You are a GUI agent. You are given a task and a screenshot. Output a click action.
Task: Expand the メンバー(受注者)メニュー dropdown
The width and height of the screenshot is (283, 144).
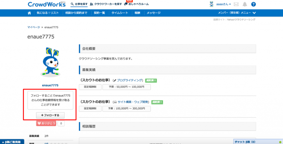237,13
